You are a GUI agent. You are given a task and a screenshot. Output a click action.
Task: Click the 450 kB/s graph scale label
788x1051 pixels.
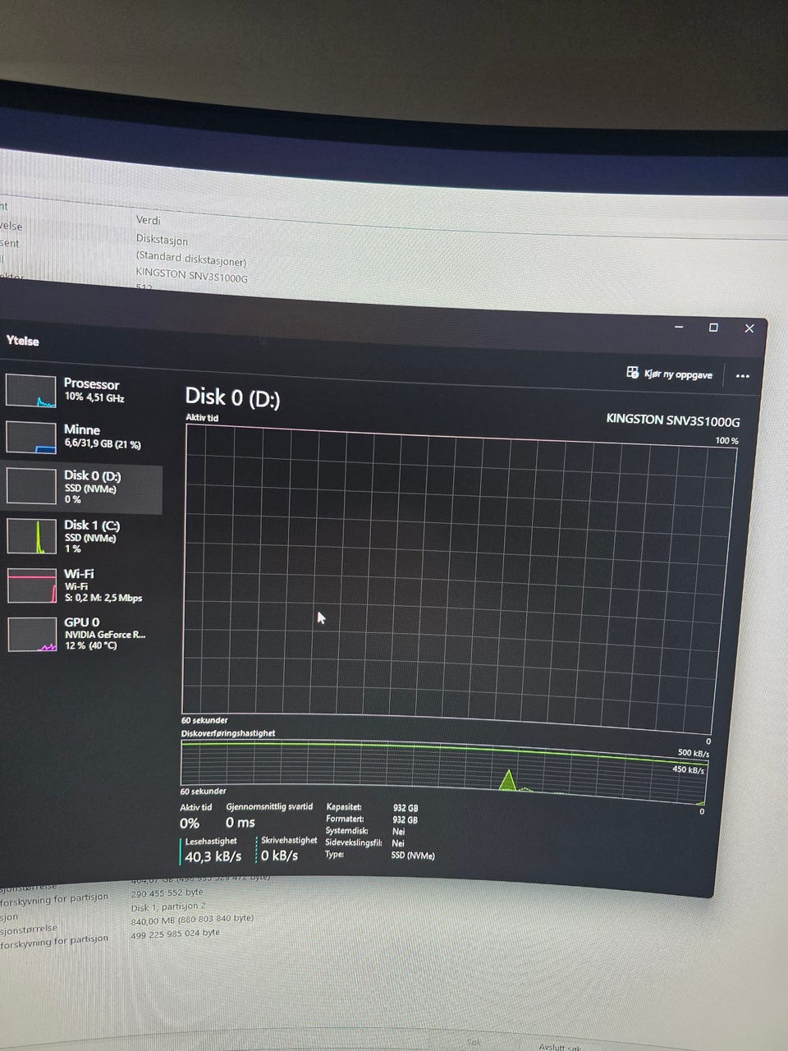tap(689, 769)
